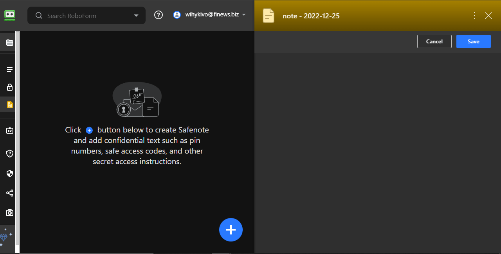Viewport: 501px width, 254px height.
Task: Cancel the Safenote editing
Action: click(434, 41)
